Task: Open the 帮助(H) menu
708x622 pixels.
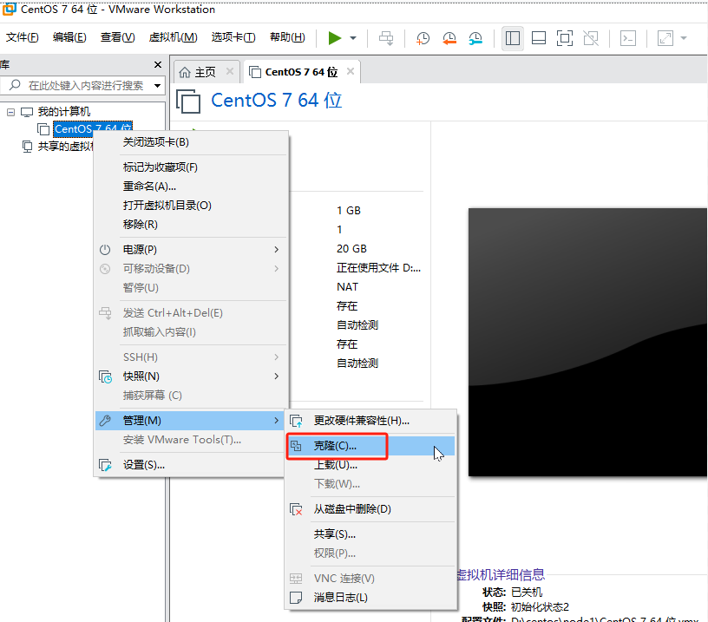Action: [x=287, y=37]
